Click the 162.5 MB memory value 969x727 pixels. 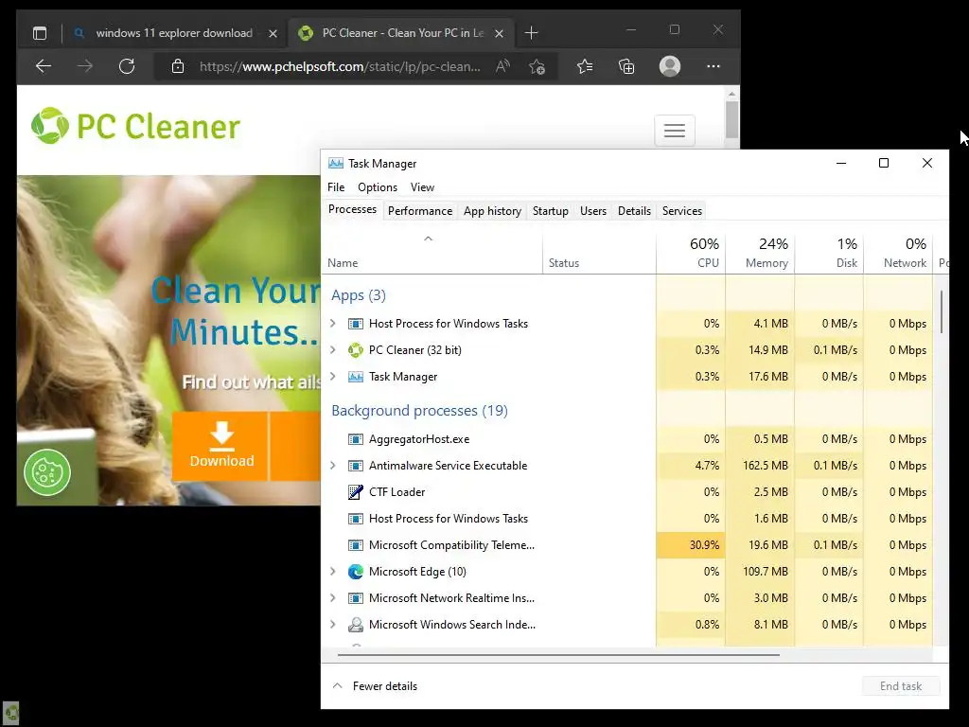pos(765,466)
